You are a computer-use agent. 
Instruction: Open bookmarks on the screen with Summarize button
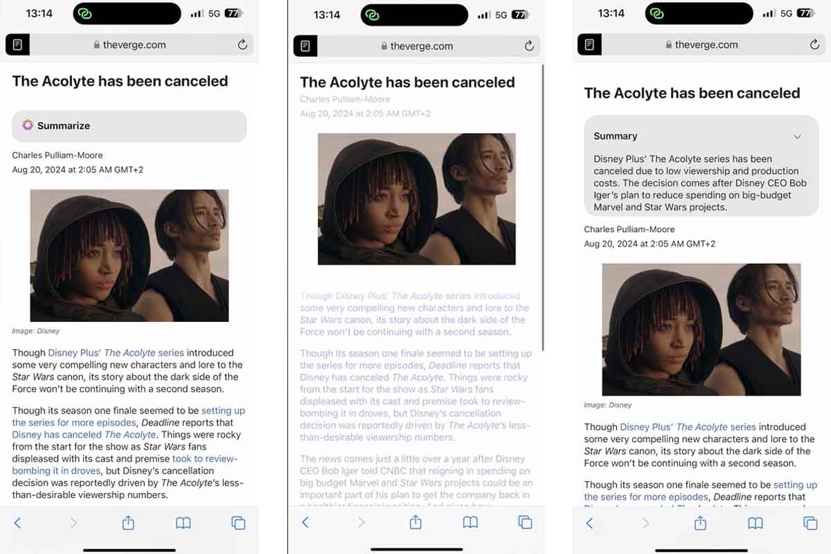183,524
